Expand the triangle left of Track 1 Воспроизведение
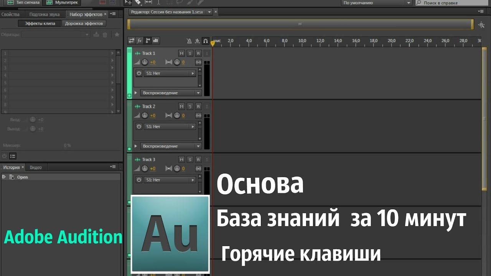This screenshot has width=491, height=276. 136,93
